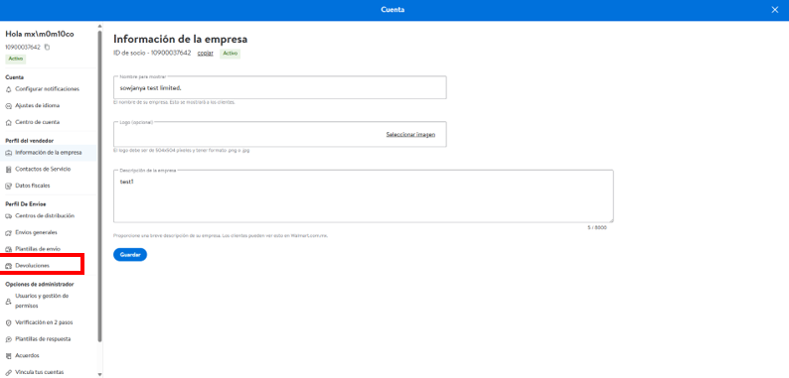The height and width of the screenshot is (378, 789).
Task: Click the box icon beside Devoluciones
Action: point(8,266)
